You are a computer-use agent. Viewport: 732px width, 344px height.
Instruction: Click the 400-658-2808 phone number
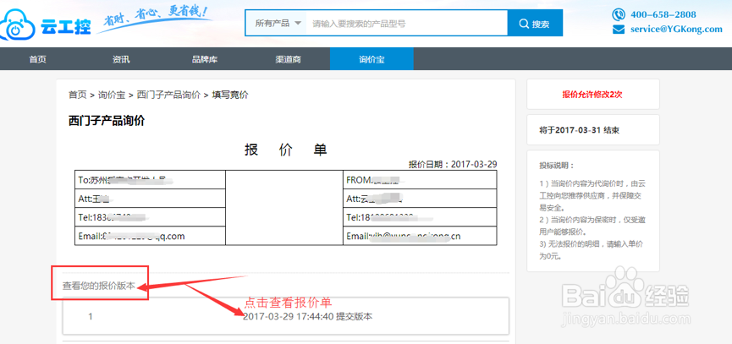click(x=663, y=14)
